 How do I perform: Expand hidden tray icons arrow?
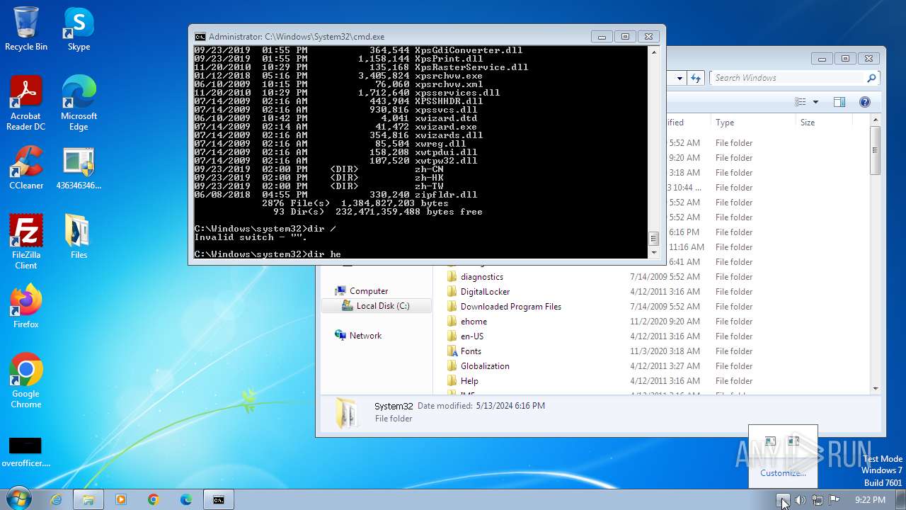pos(783,500)
